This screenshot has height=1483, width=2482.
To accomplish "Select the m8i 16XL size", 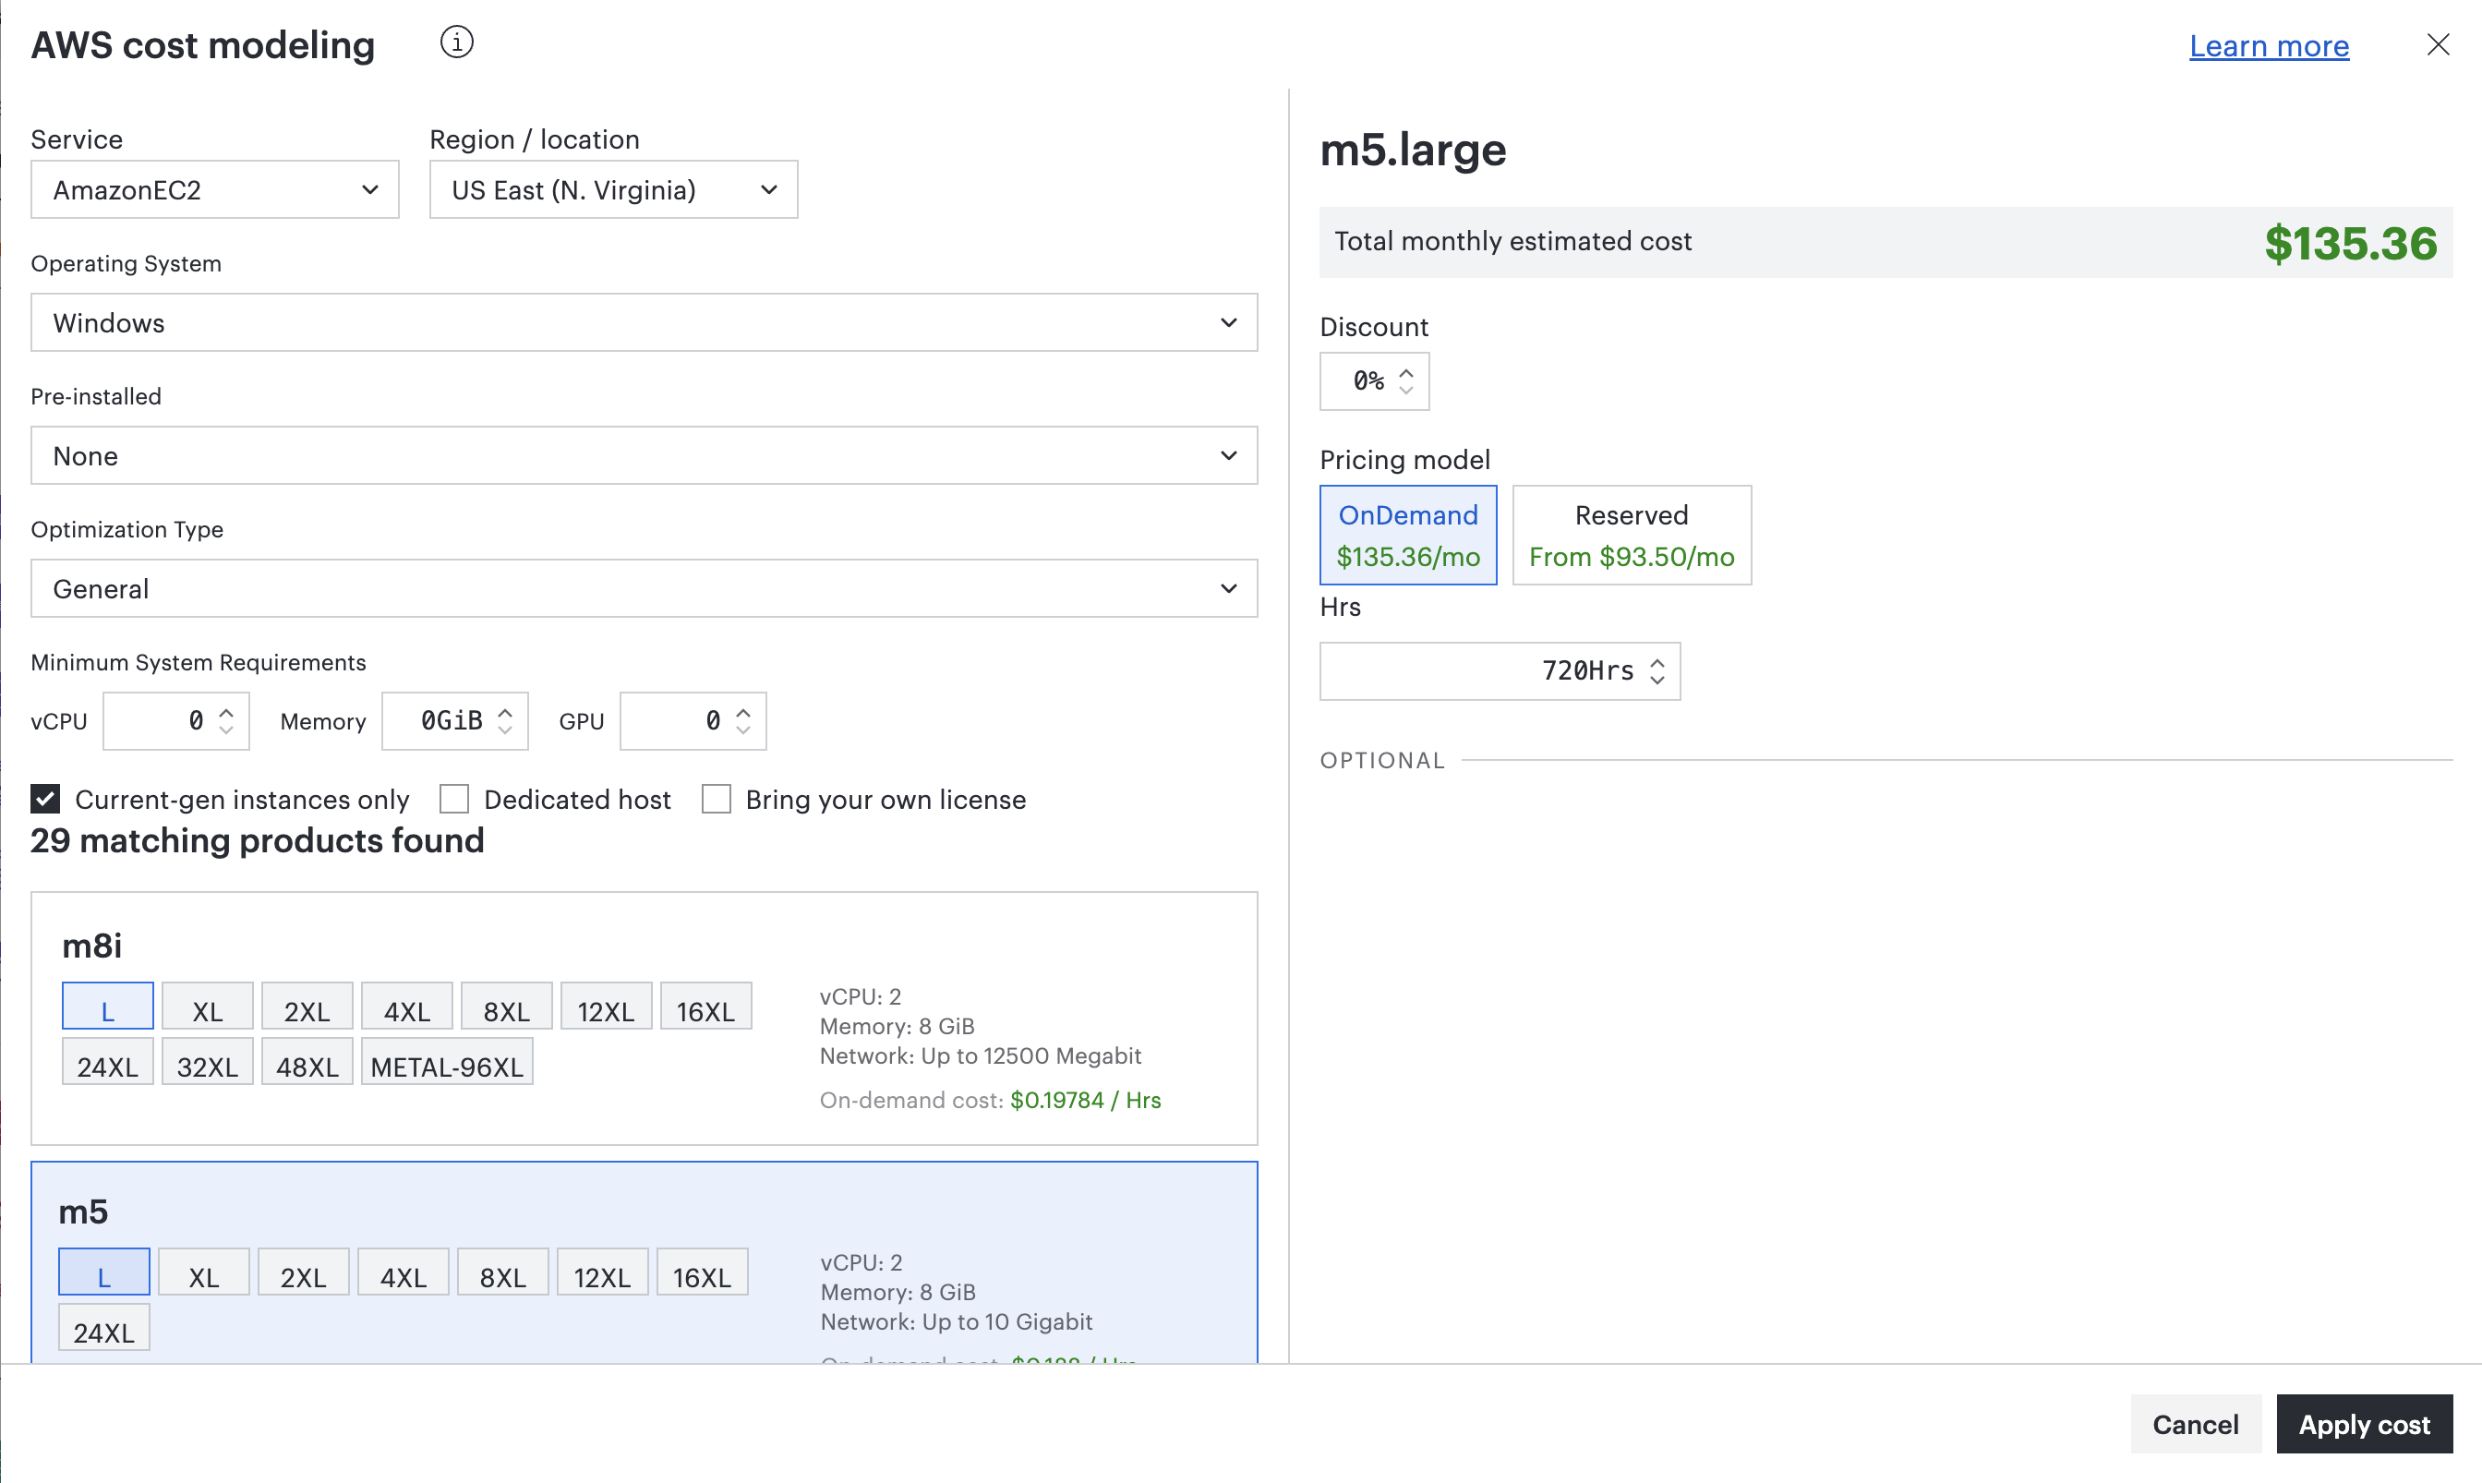I will click(x=706, y=1007).
